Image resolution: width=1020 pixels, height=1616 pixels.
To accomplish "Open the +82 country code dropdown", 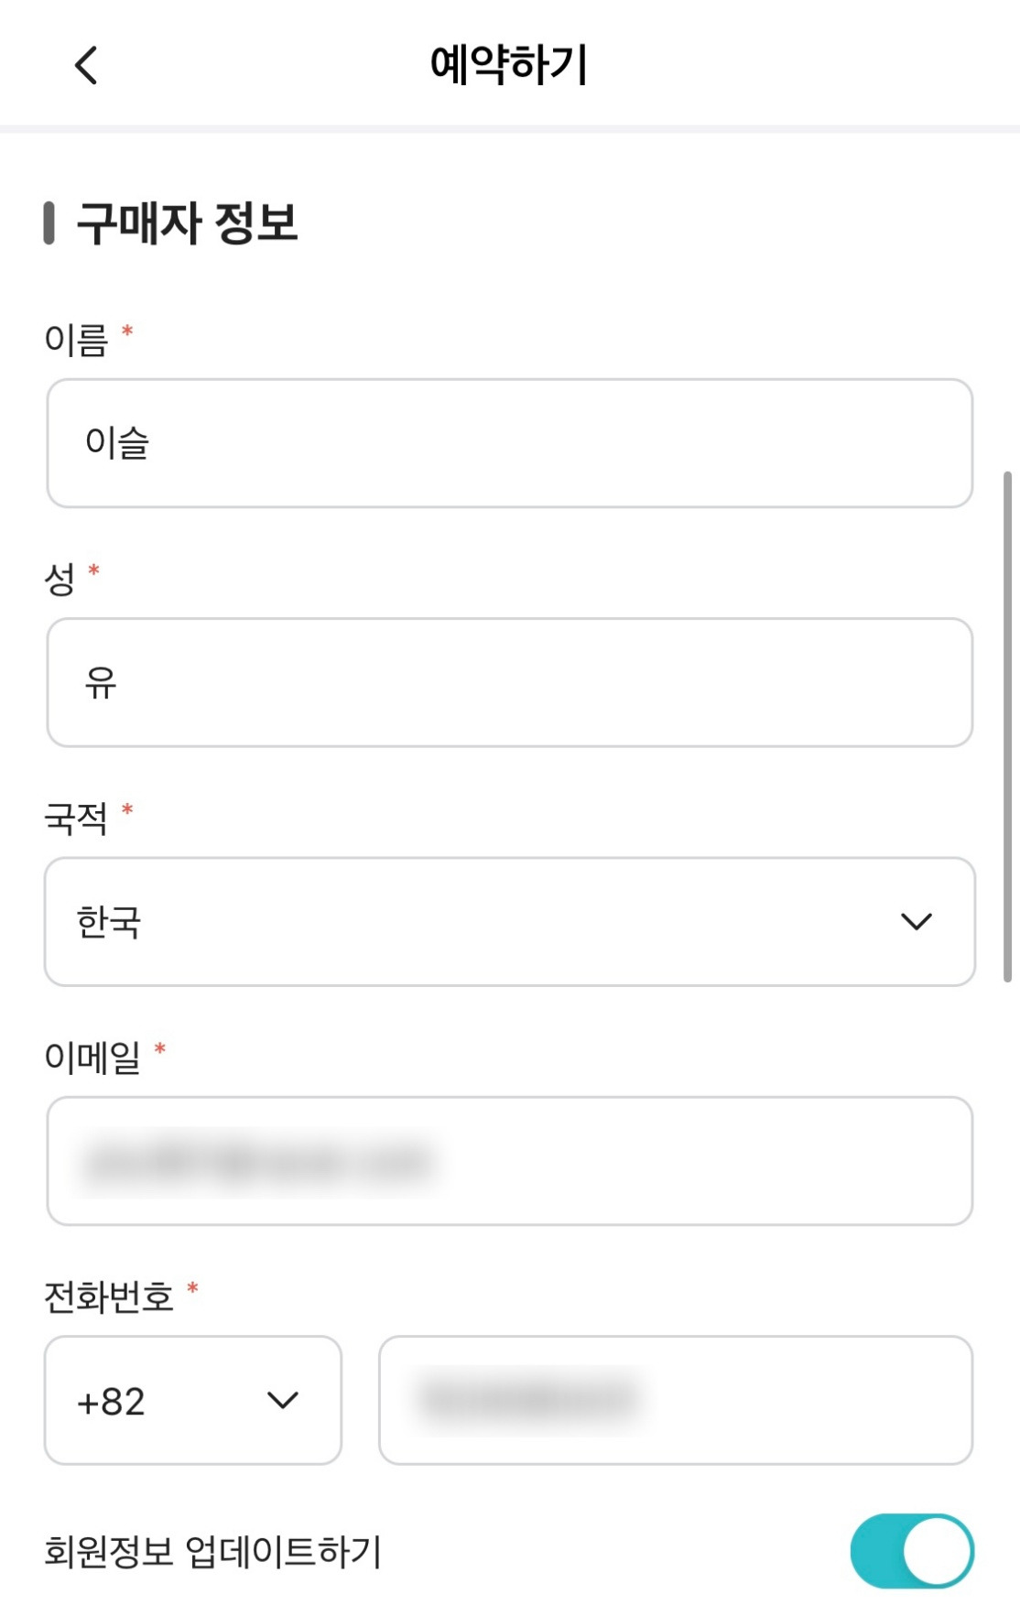I will click(x=165, y=1400).
